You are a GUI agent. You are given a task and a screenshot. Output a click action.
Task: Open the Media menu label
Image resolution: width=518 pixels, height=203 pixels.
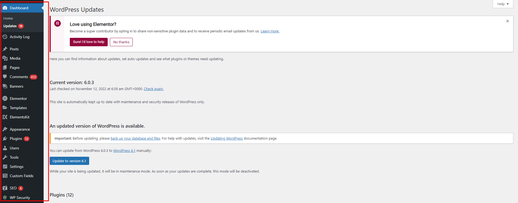click(15, 58)
